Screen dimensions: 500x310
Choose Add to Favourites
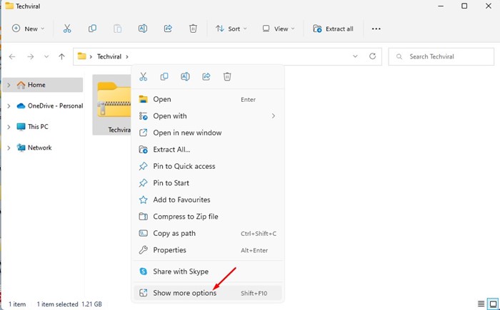(208, 200)
